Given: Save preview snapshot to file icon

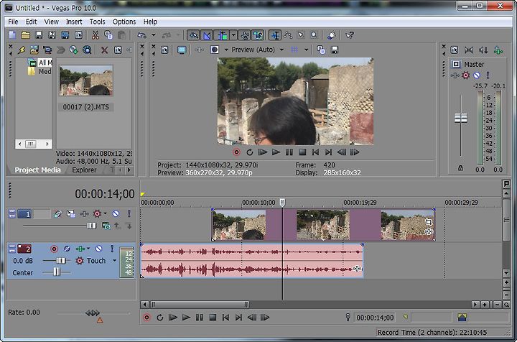Looking at the screenshot, I should (335, 50).
